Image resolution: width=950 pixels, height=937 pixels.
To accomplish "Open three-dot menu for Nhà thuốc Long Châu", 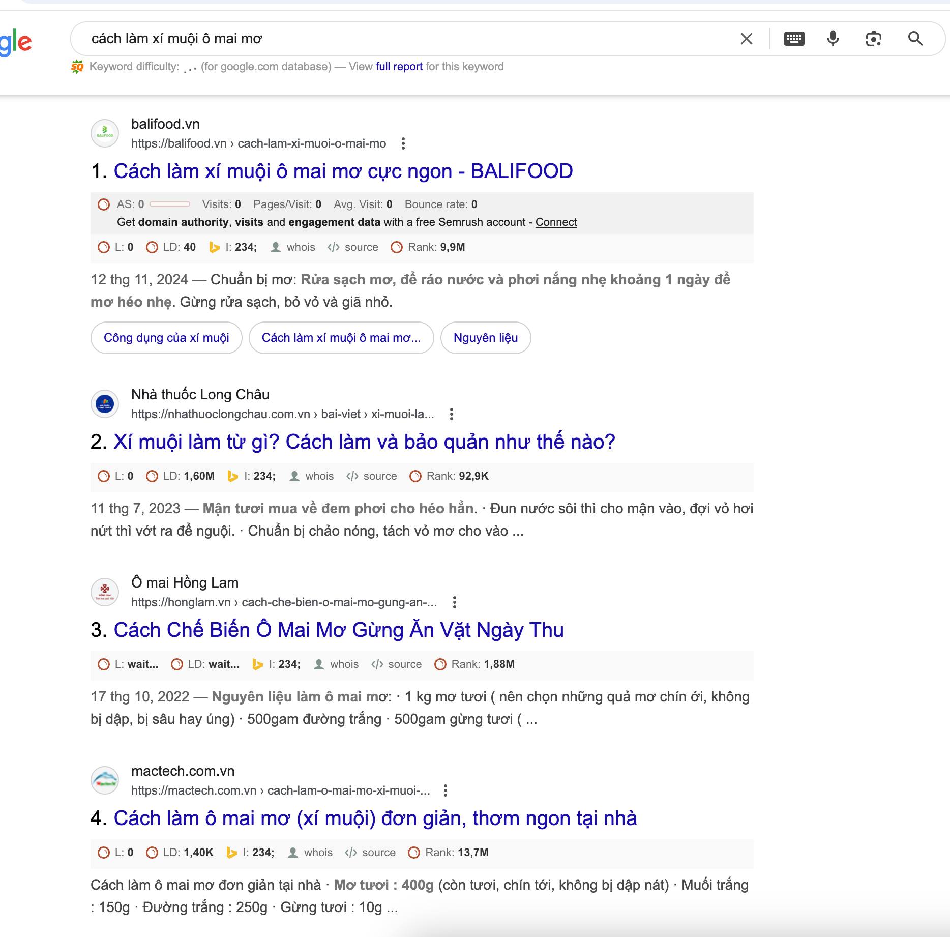I will pos(451,414).
